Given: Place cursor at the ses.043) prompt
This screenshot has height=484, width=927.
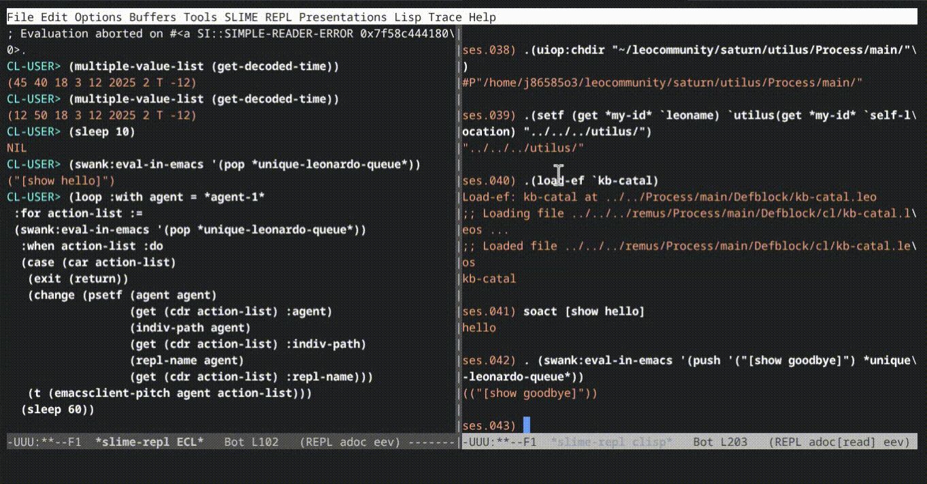Looking at the screenshot, I should [526, 425].
